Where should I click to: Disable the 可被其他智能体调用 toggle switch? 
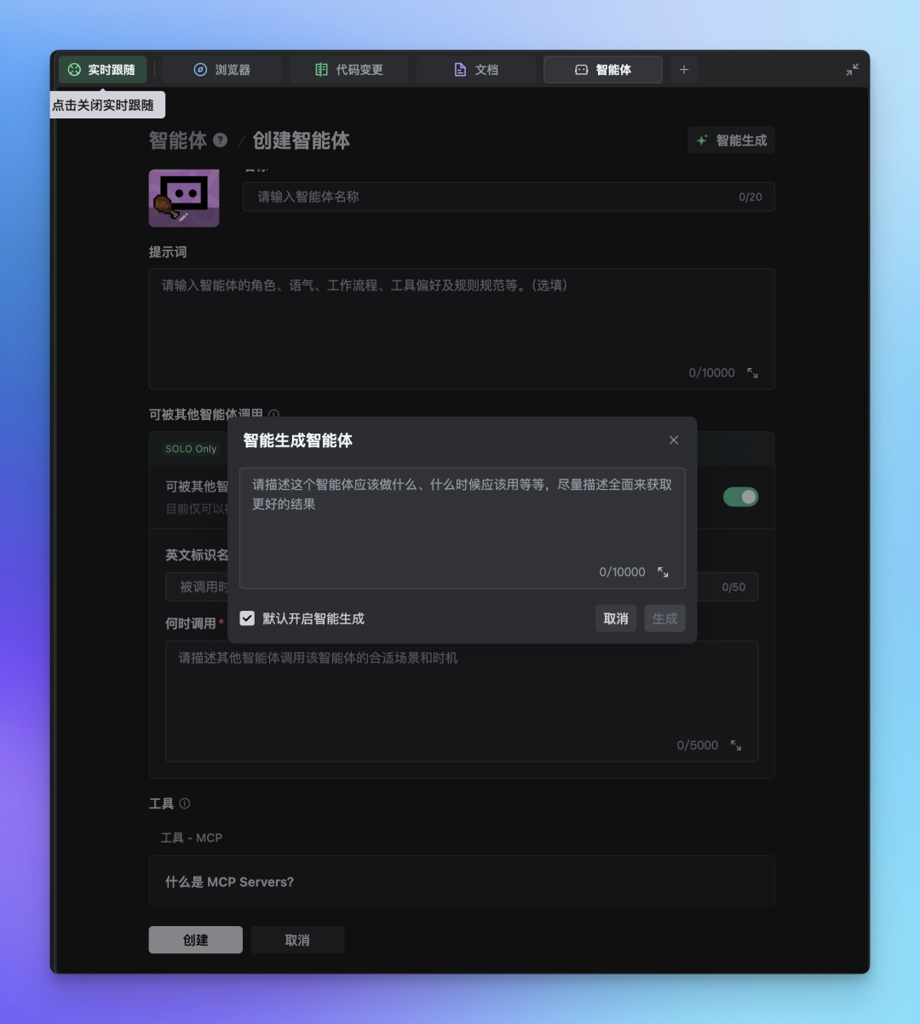point(740,497)
